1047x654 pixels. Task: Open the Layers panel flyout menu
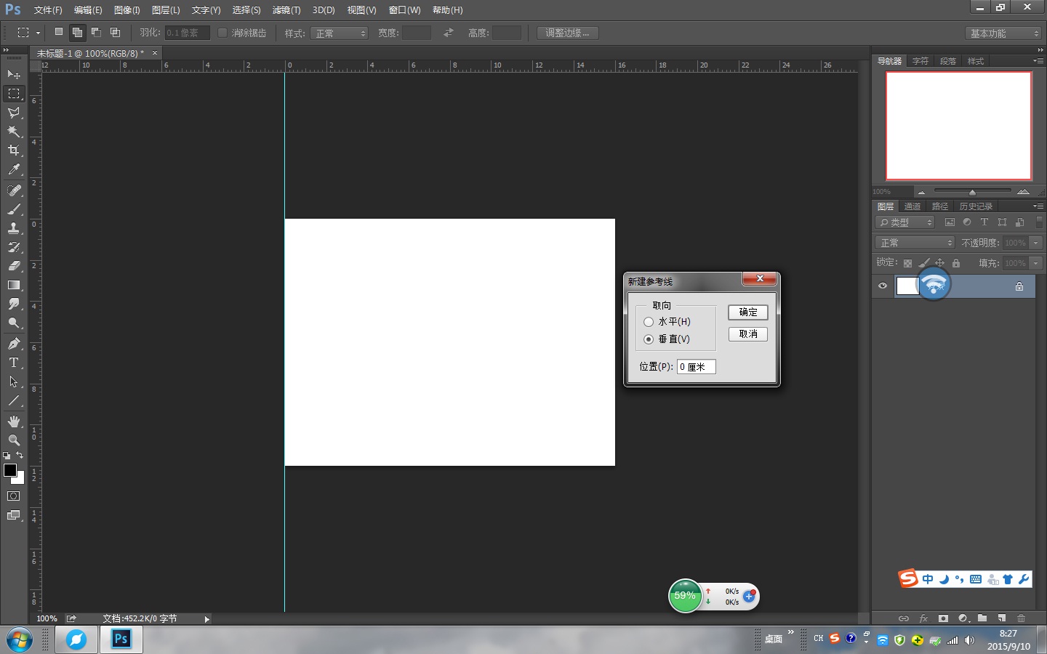click(1038, 206)
